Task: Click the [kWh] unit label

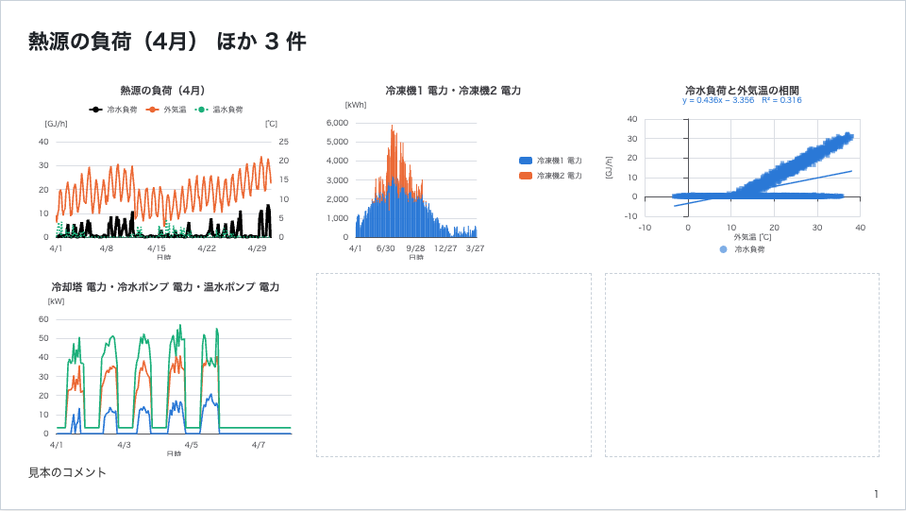Action: pos(356,105)
